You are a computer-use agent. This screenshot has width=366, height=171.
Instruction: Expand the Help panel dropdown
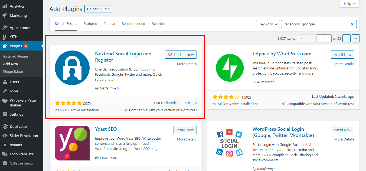[x=349, y=4]
